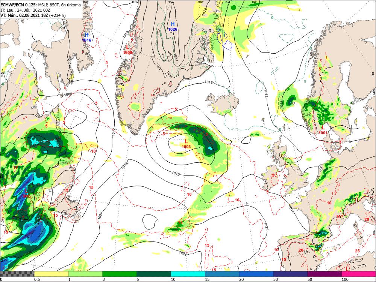Click the 1008 isobar label near Labrador

[68, 94]
